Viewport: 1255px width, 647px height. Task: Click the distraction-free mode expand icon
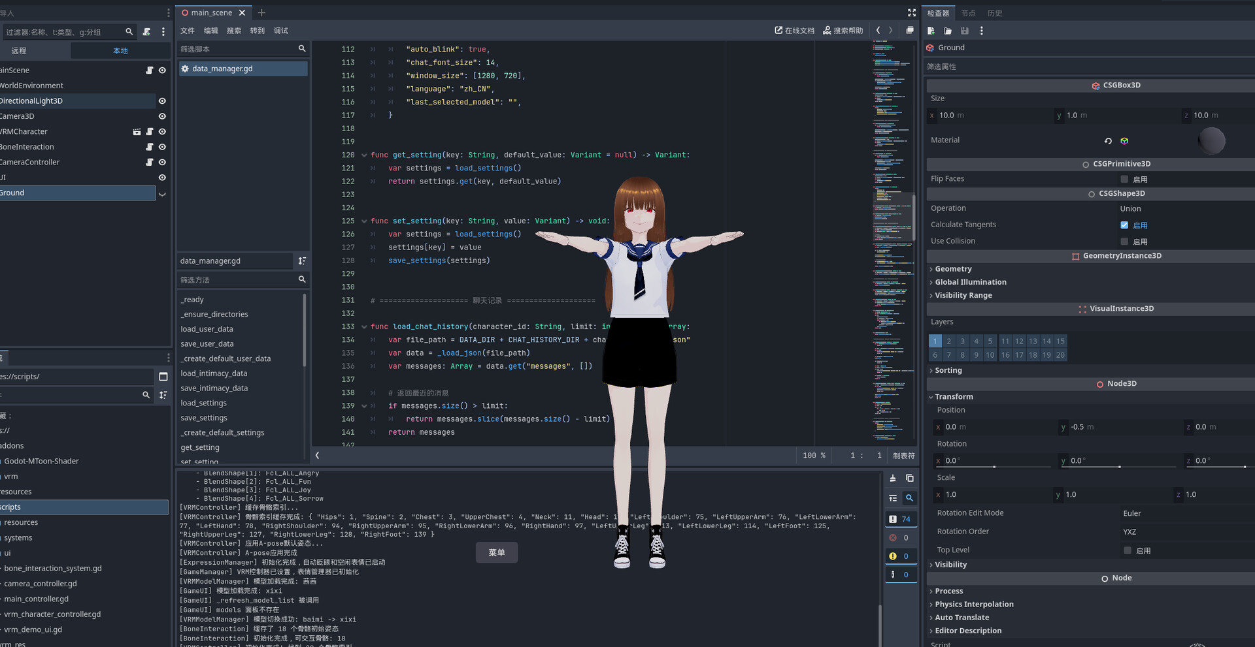click(911, 13)
